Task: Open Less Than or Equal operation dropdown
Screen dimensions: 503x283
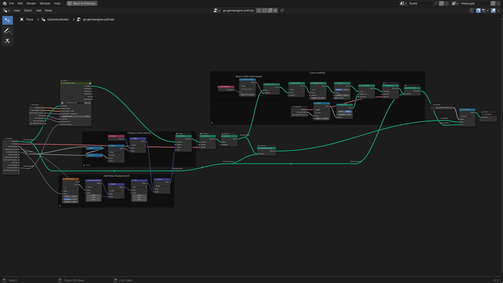Action: [x=248, y=89]
